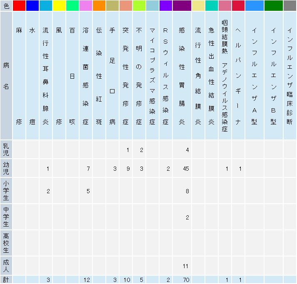Select the 咽頭結膜熱 アデノウイルス感染症 header
The height and width of the screenshot is (284, 297).
pyautogui.click(x=225, y=75)
